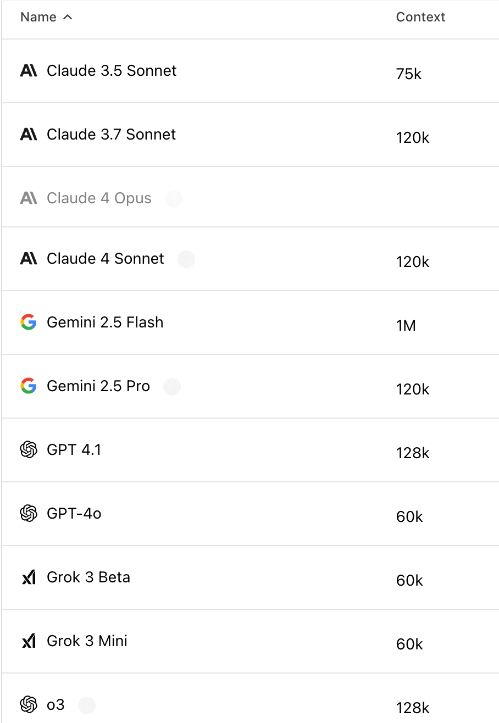This screenshot has height=723, width=499.
Task: Click the grayed Anthropic logo beside Claude 4 Opus
Action: pyautogui.click(x=29, y=198)
